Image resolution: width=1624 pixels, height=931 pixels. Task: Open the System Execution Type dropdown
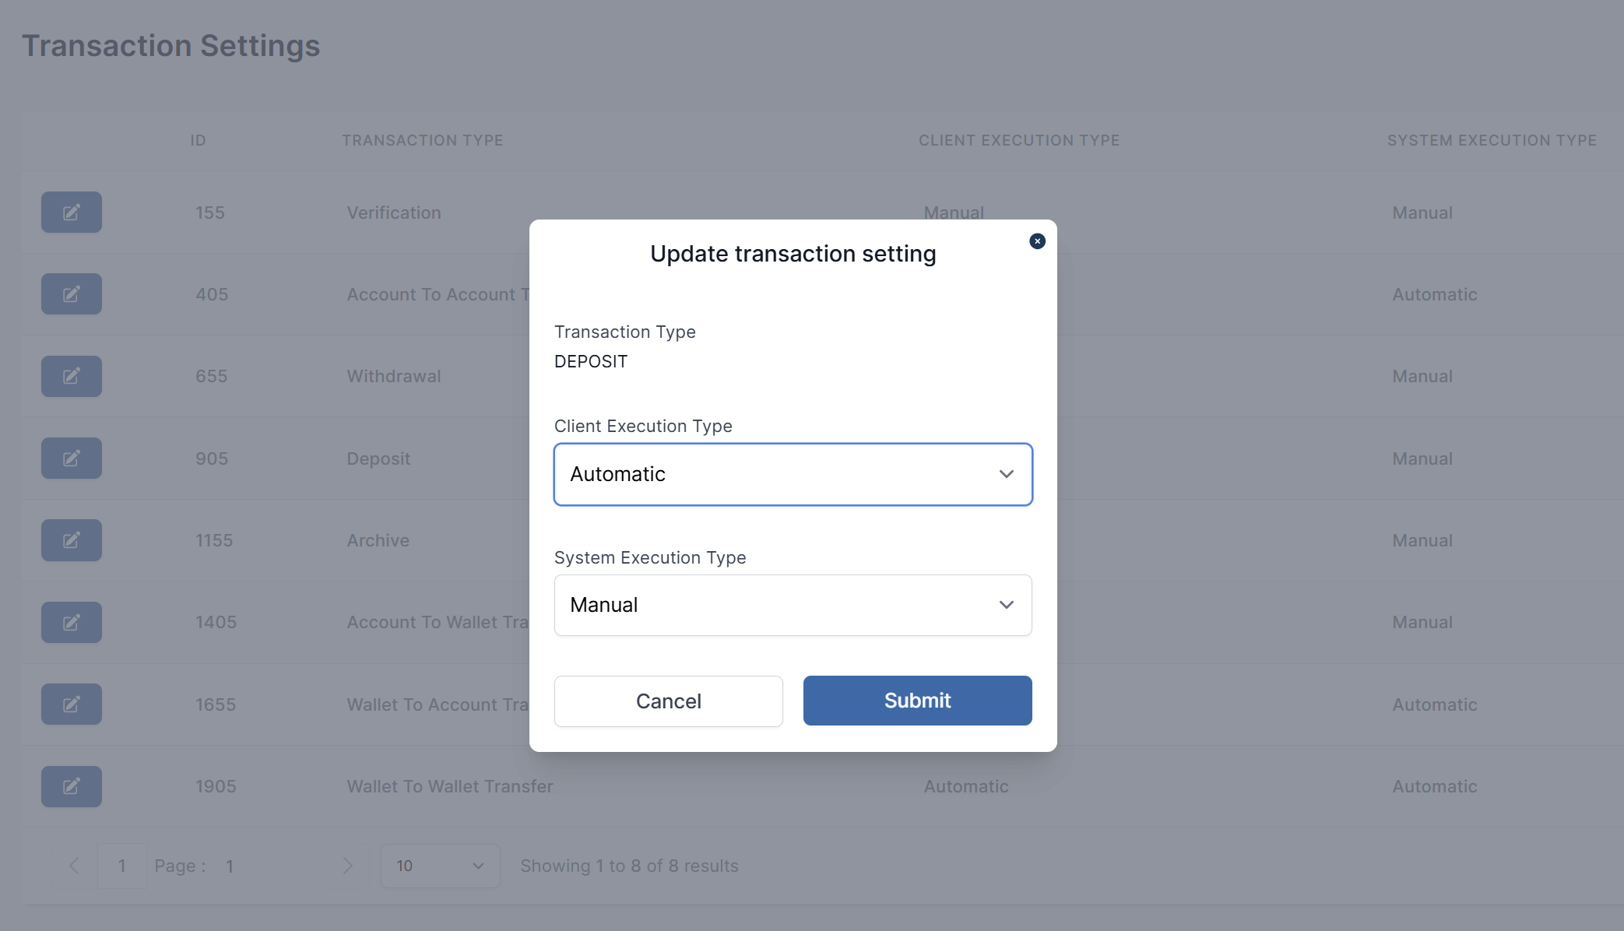pyautogui.click(x=793, y=605)
